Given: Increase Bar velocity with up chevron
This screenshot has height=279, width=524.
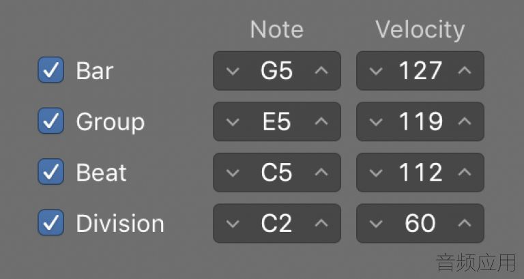Looking at the screenshot, I should [465, 70].
